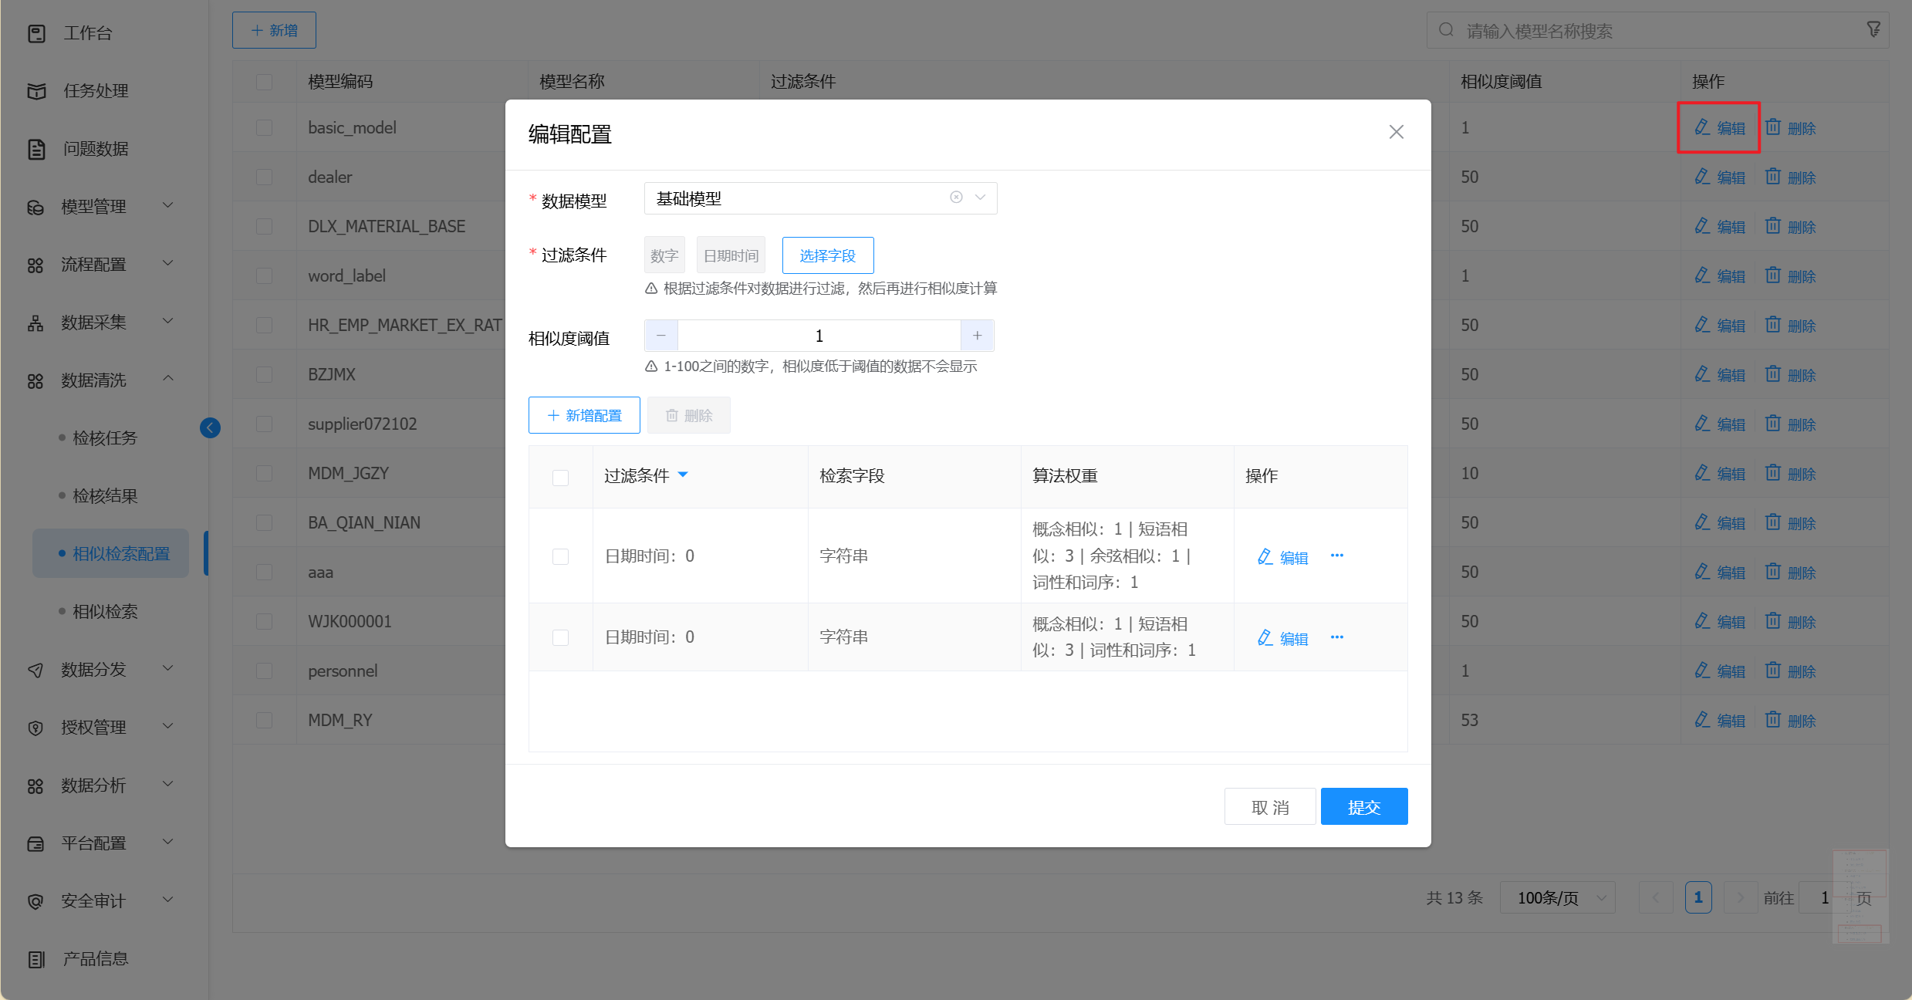
Task: Open the 工作台 sidebar icon
Action: pos(36,33)
